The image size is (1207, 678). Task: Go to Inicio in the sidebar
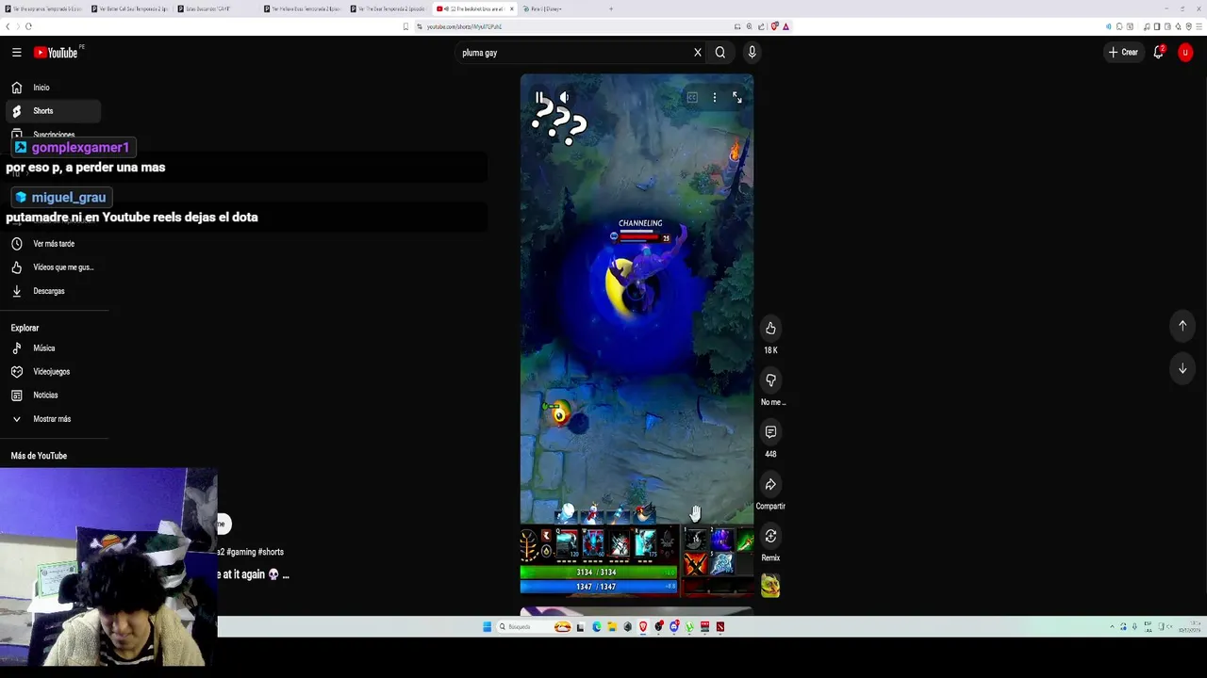[x=52, y=88]
